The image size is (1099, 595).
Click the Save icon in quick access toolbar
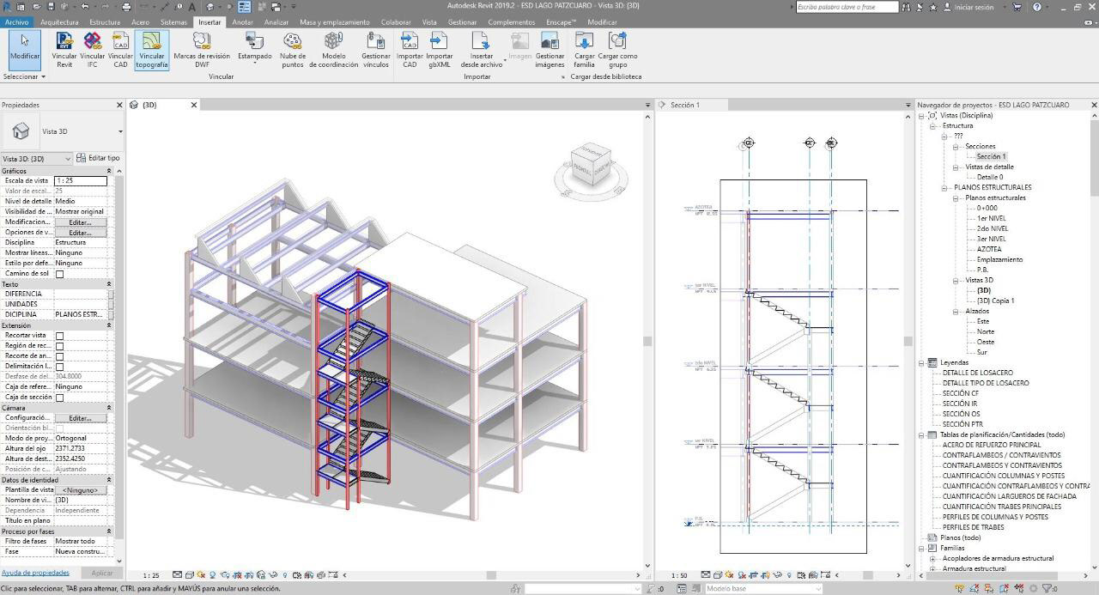tap(51, 7)
